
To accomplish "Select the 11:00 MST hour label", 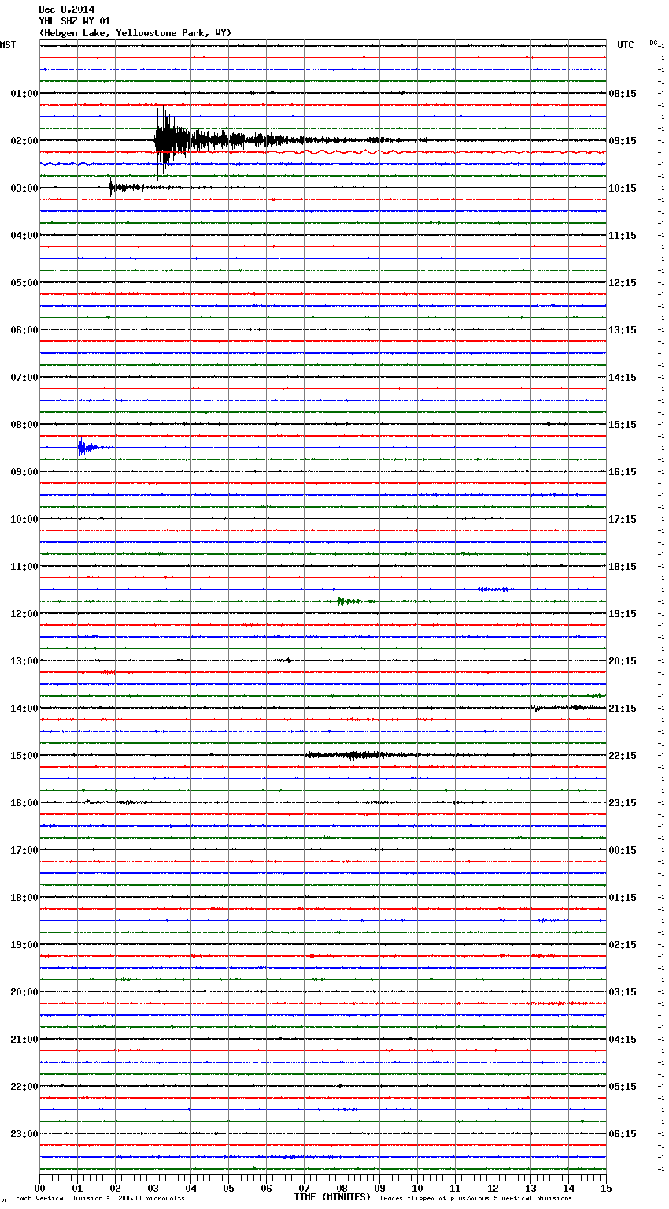I will 24,567.
